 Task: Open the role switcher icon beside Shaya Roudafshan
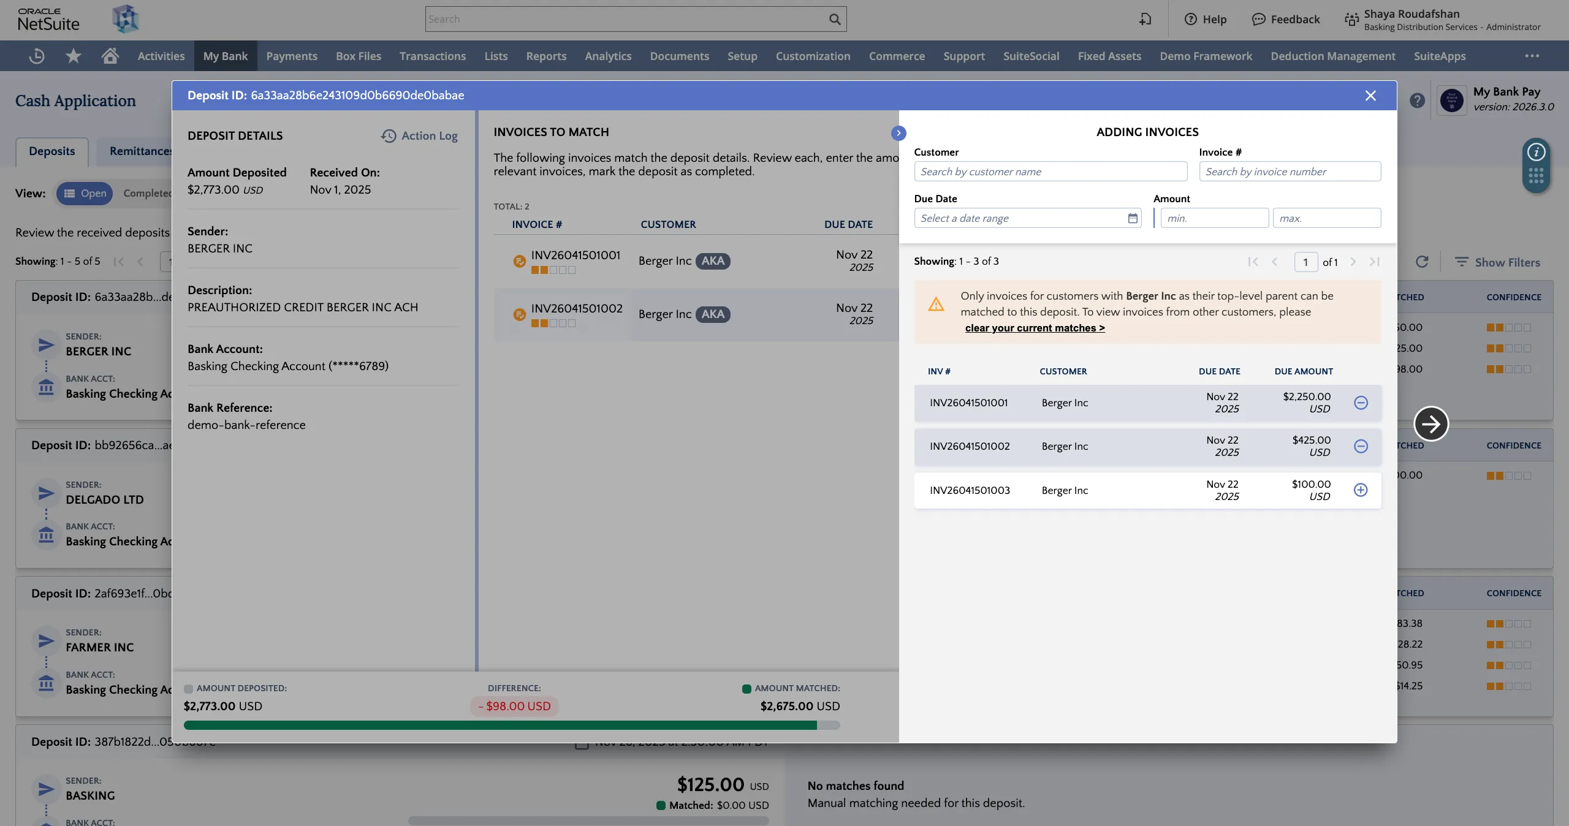pos(1351,20)
